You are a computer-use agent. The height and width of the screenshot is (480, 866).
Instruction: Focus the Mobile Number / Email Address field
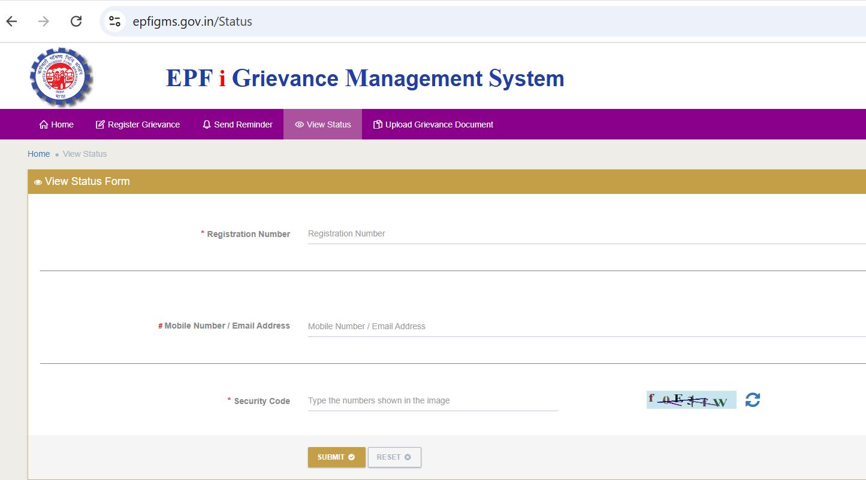[x=587, y=326]
